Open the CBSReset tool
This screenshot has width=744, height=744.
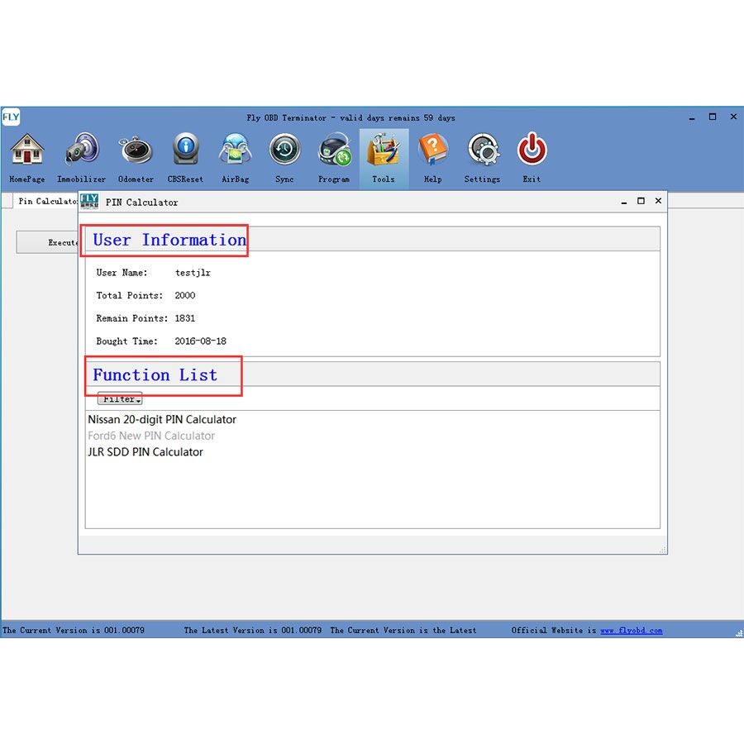(185, 158)
